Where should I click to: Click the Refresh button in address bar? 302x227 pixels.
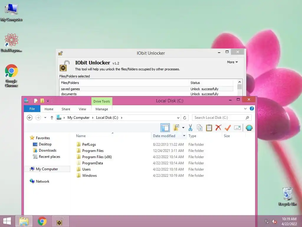[x=185, y=118]
